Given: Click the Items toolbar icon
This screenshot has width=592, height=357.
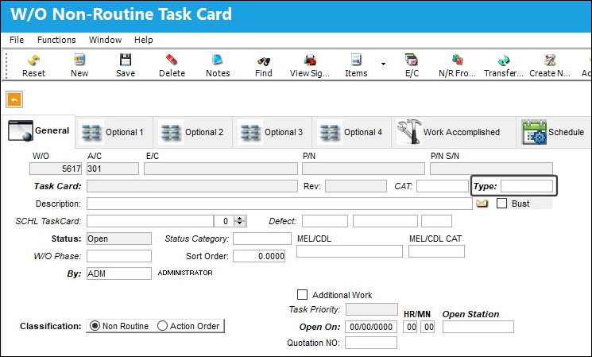Looking at the screenshot, I should (356, 60).
